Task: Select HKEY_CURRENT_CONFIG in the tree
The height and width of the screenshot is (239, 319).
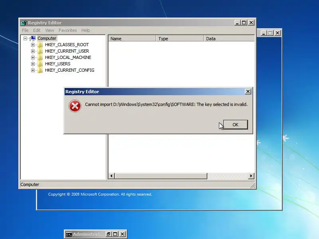Action: pos(69,71)
